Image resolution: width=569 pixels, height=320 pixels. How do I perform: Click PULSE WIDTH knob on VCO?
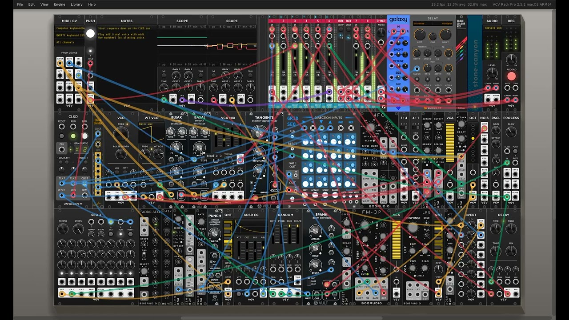[121, 155]
